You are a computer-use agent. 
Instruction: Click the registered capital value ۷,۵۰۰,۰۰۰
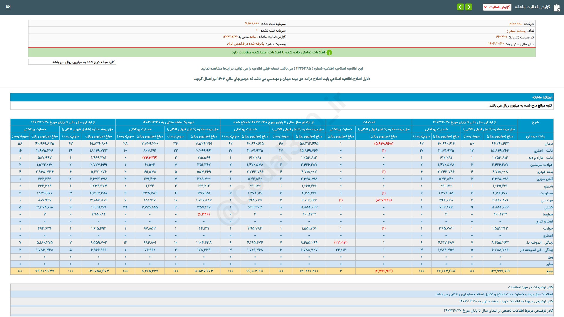(252, 23)
